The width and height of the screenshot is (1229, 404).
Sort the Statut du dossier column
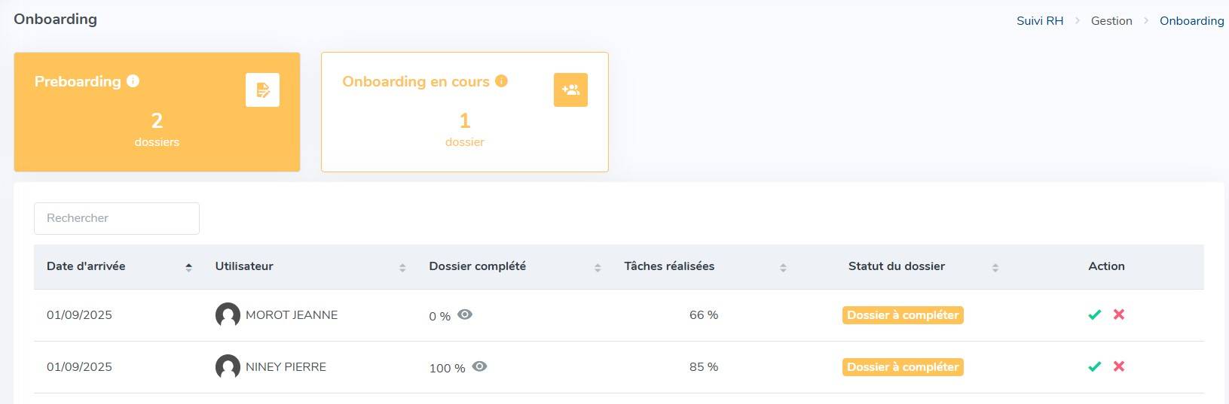coord(995,267)
